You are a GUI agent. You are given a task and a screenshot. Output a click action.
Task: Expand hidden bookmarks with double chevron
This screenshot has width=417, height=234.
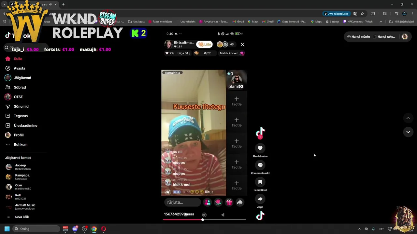point(381,22)
